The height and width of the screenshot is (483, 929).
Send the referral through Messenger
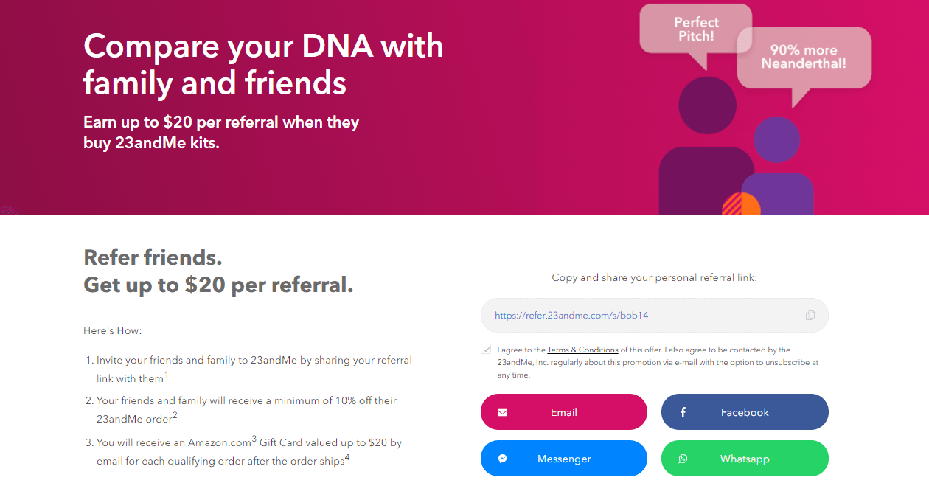[564, 459]
